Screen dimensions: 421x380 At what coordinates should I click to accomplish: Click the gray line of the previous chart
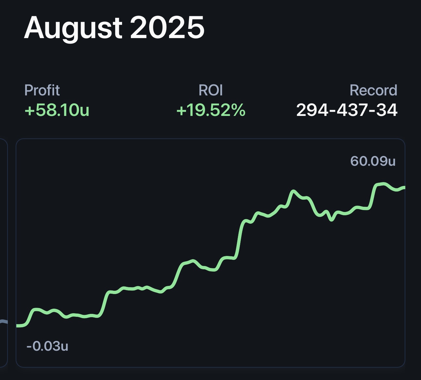tap(3, 322)
